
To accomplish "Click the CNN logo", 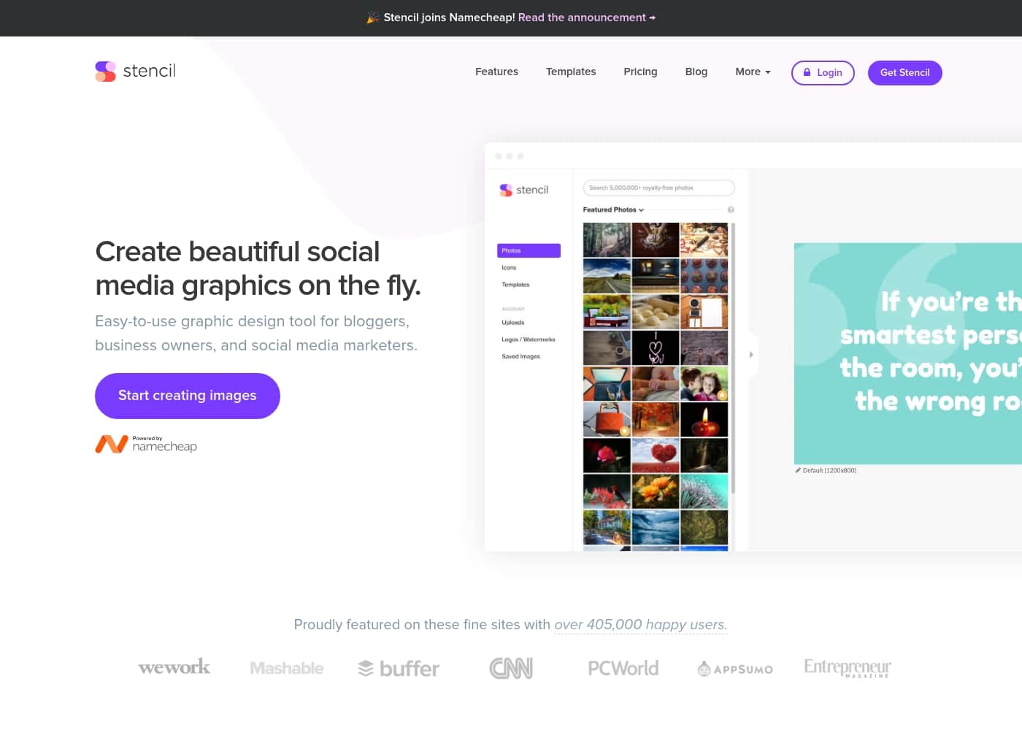I will [x=511, y=668].
